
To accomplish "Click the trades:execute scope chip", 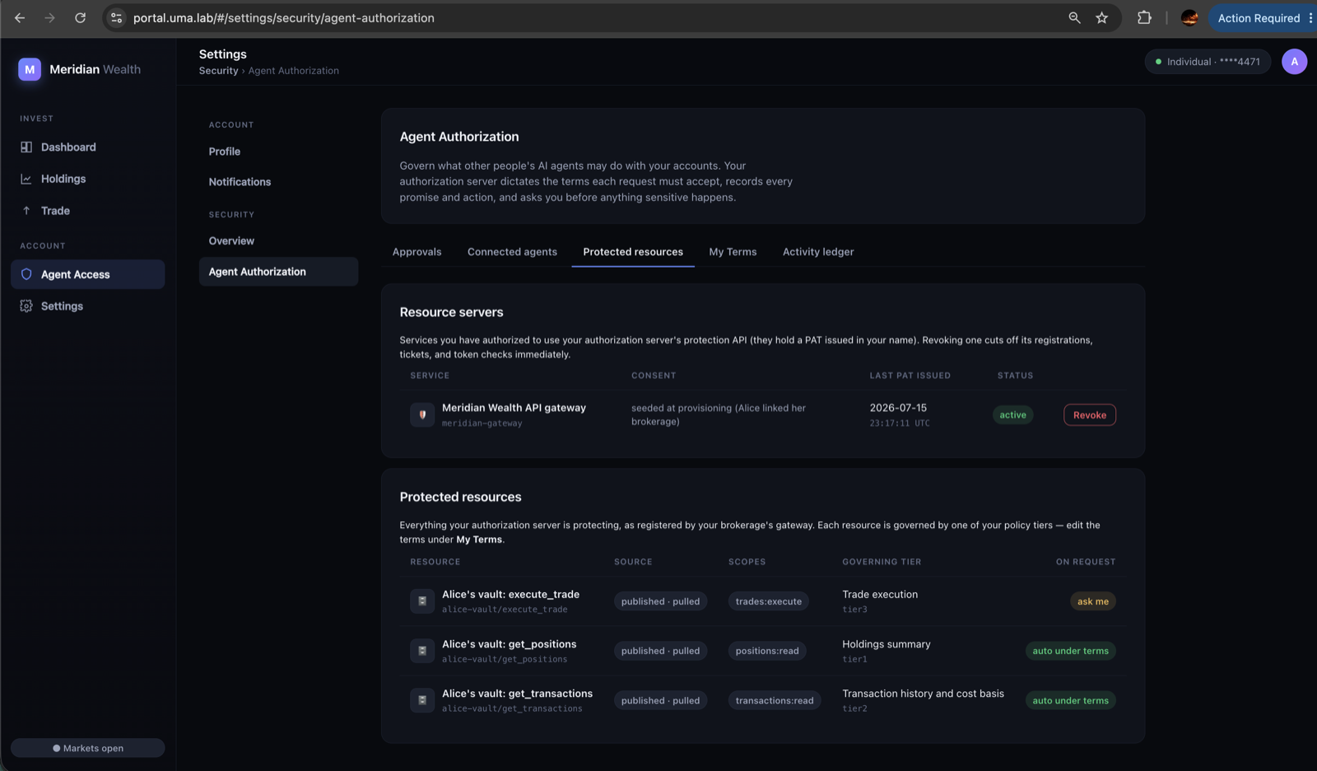I will pyautogui.click(x=769, y=601).
